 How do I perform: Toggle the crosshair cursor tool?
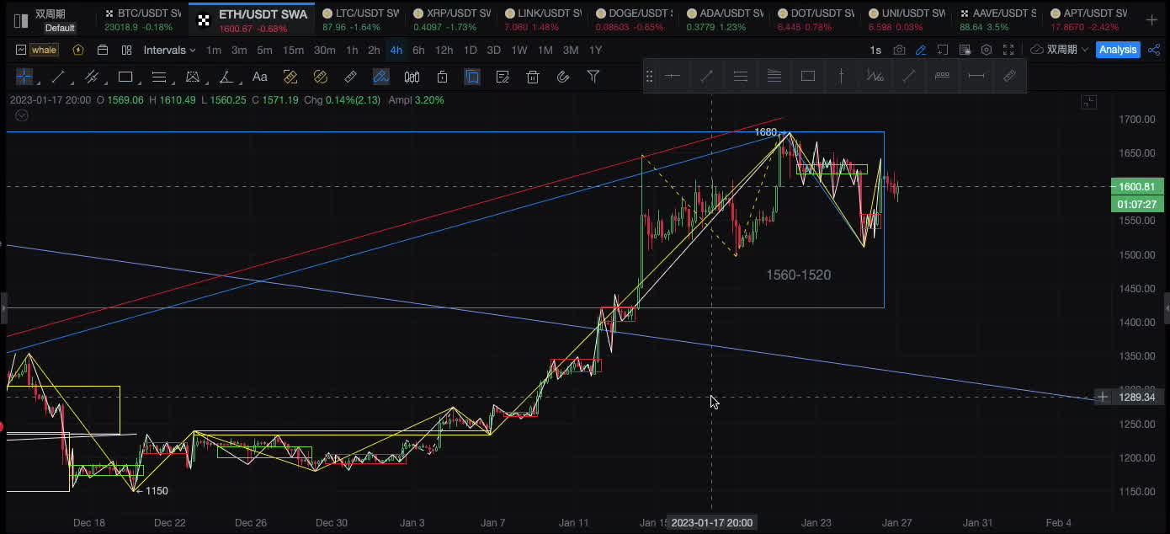24,77
